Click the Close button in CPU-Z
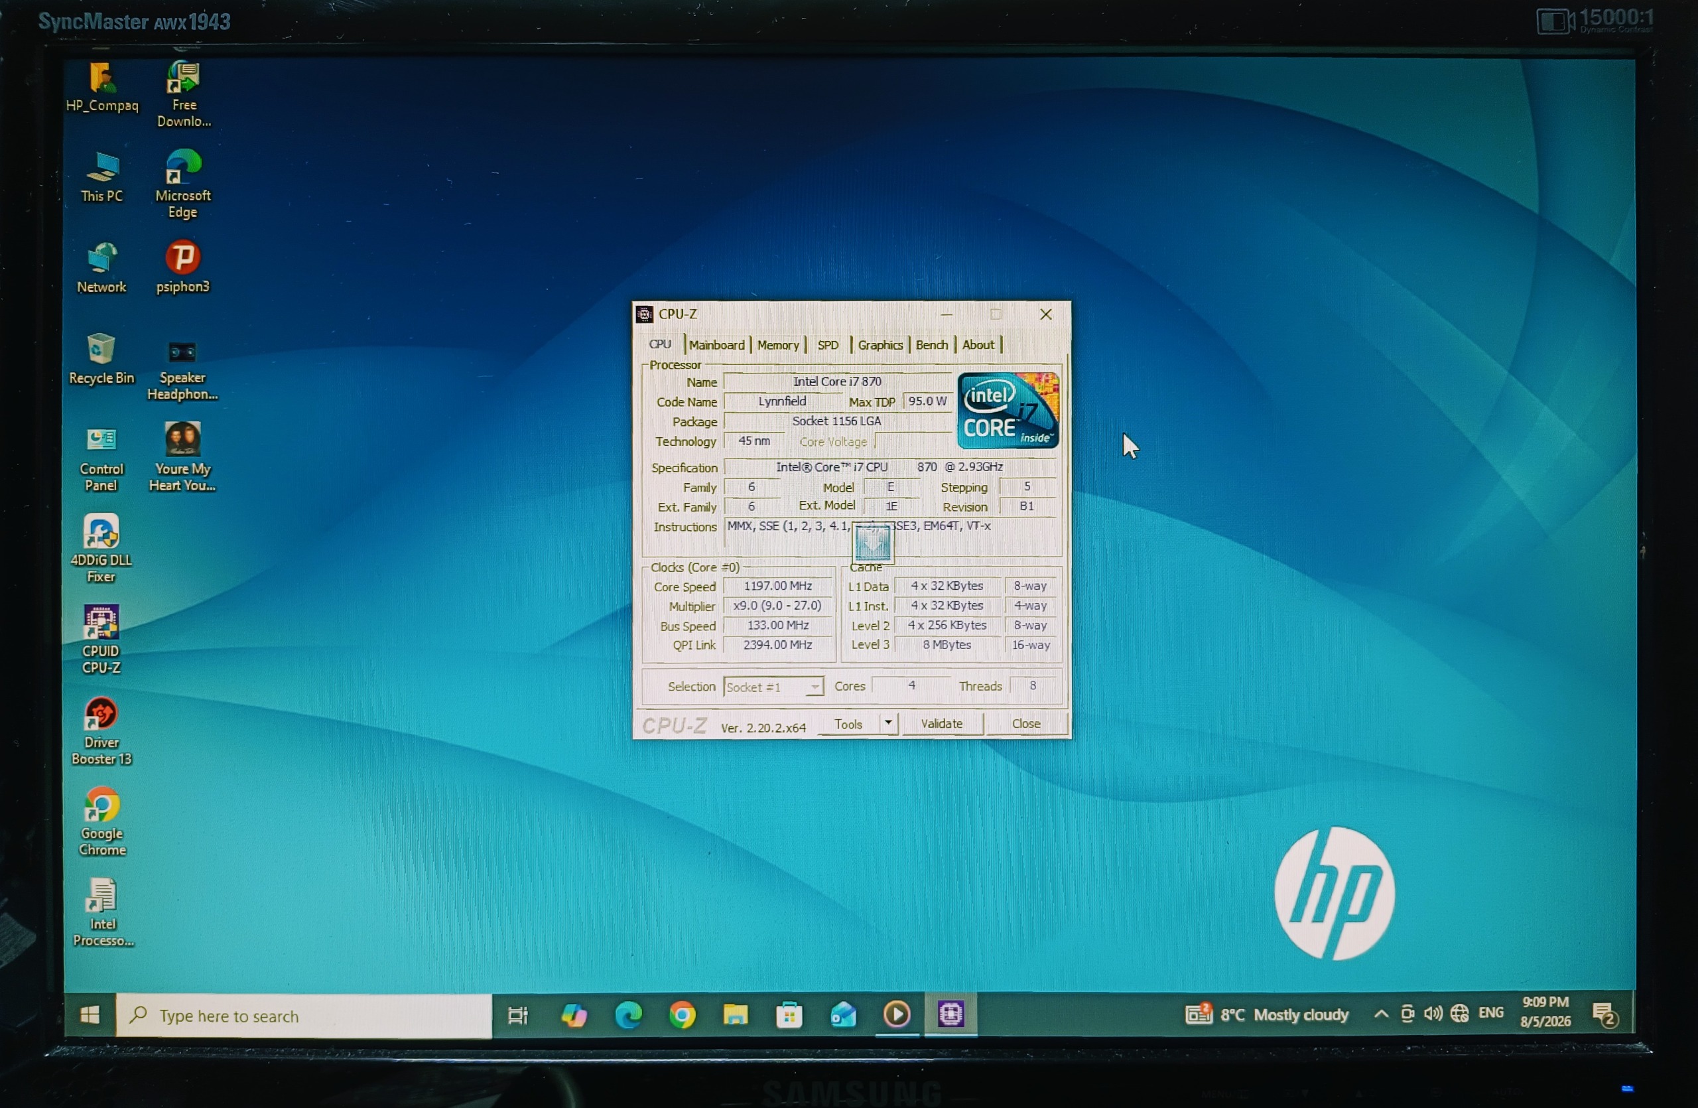 pos(1026,724)
